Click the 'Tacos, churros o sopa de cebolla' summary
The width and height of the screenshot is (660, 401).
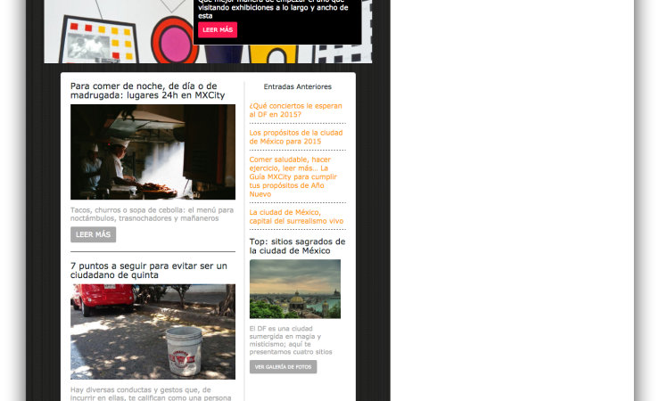[144, 214]
